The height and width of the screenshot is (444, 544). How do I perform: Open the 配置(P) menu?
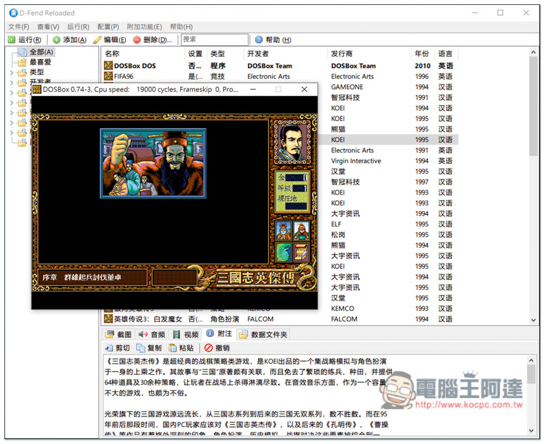coord(108,27)
